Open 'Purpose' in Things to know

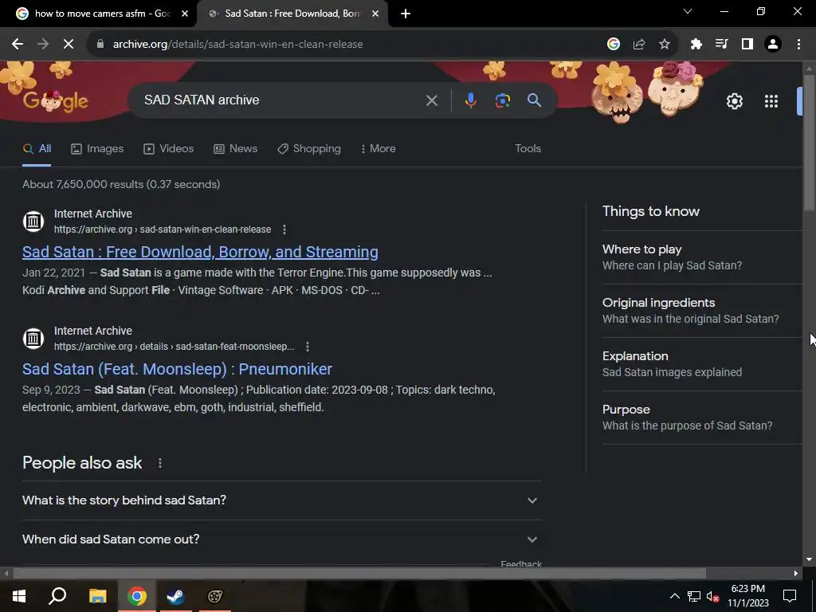702,418
